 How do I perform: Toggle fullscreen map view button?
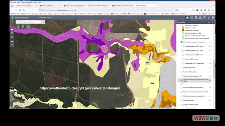tap(12, 37)
